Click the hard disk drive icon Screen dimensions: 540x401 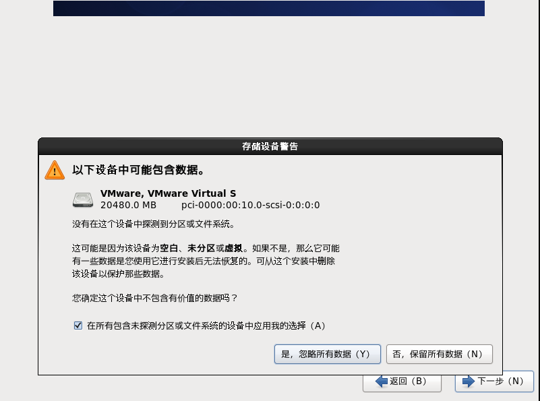(83, 199)
